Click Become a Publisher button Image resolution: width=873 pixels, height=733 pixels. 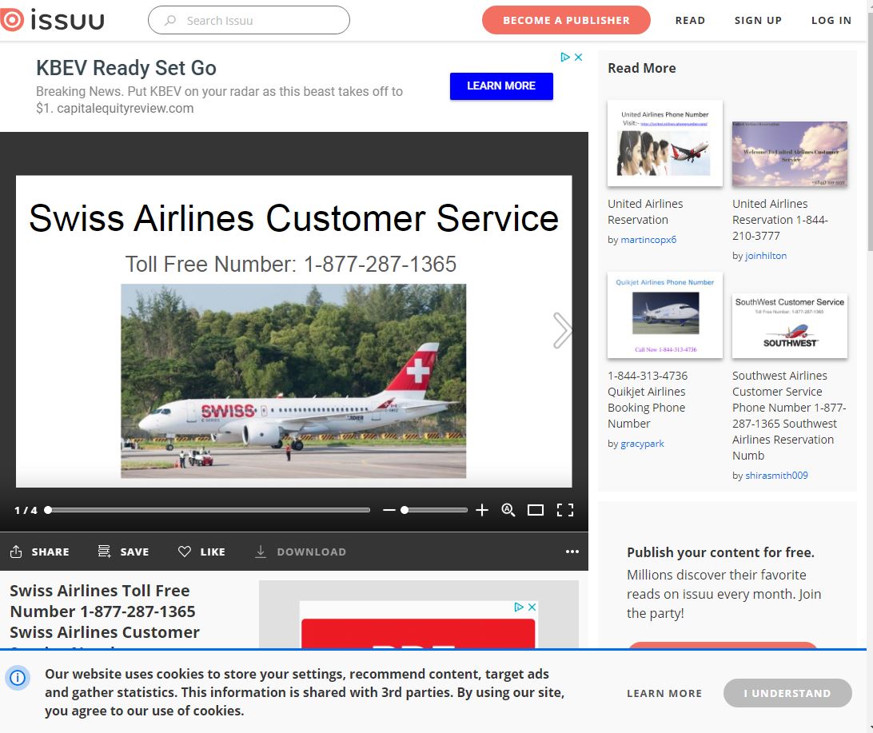coord(566,20)
